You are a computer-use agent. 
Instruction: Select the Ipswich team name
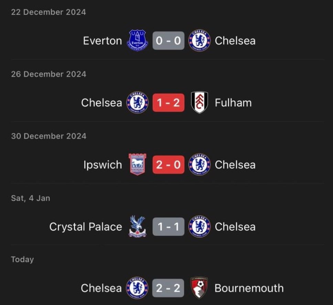tap(103, 165)
